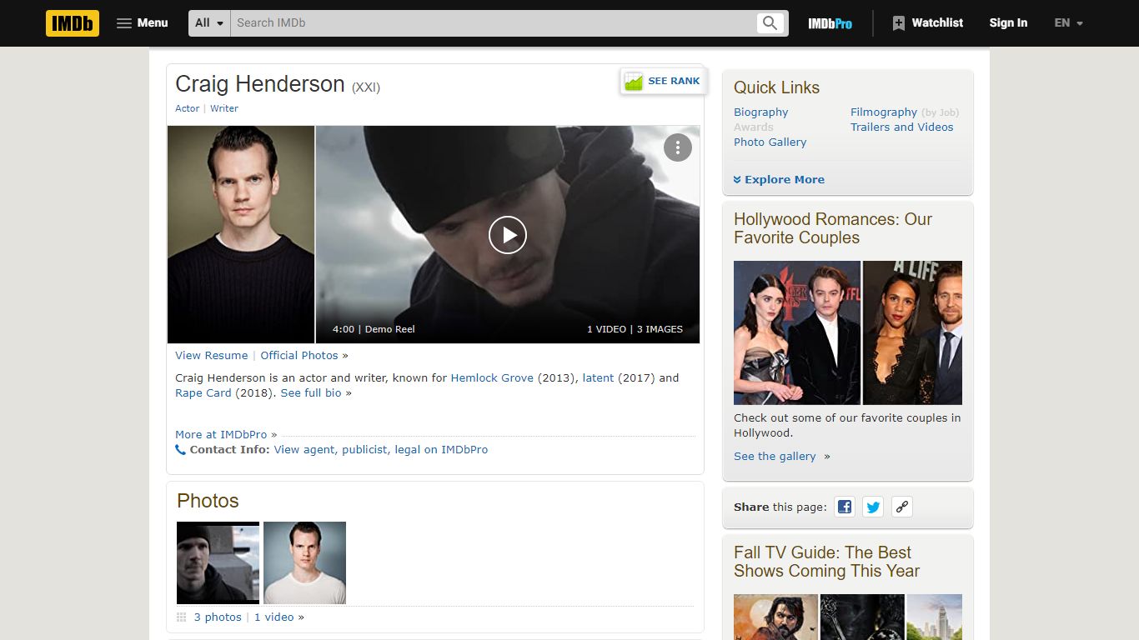Click View Resume link
1139x640 pixels.
tap(211, 355)
